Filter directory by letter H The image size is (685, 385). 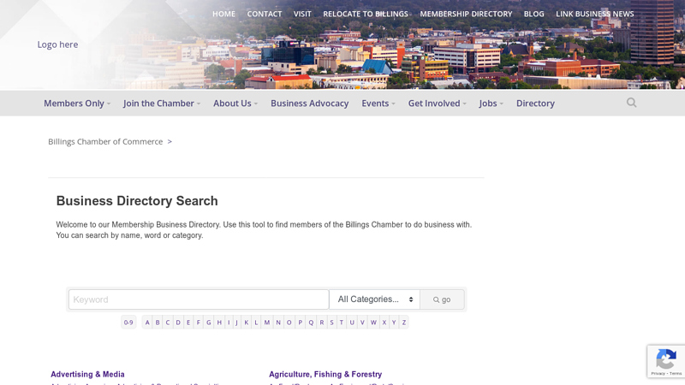219,323
